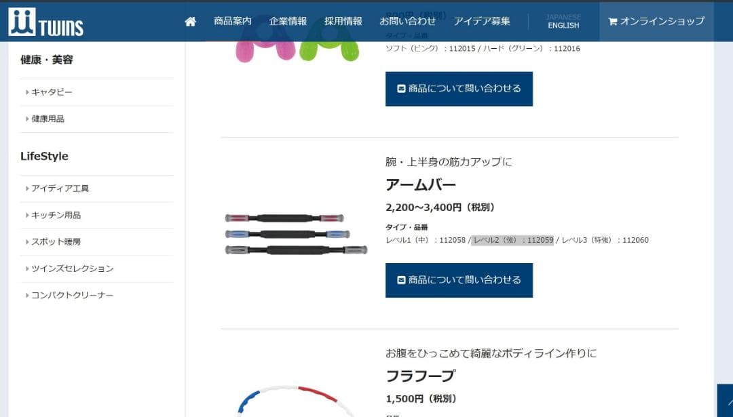This screenshot has width=733, height=417.
Task: Click the アイデア募集 nav item
Action: [x=481, y=21]
